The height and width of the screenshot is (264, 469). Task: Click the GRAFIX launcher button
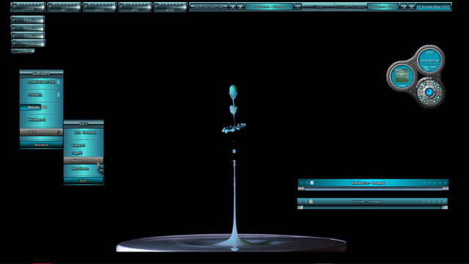coord(100,7)
